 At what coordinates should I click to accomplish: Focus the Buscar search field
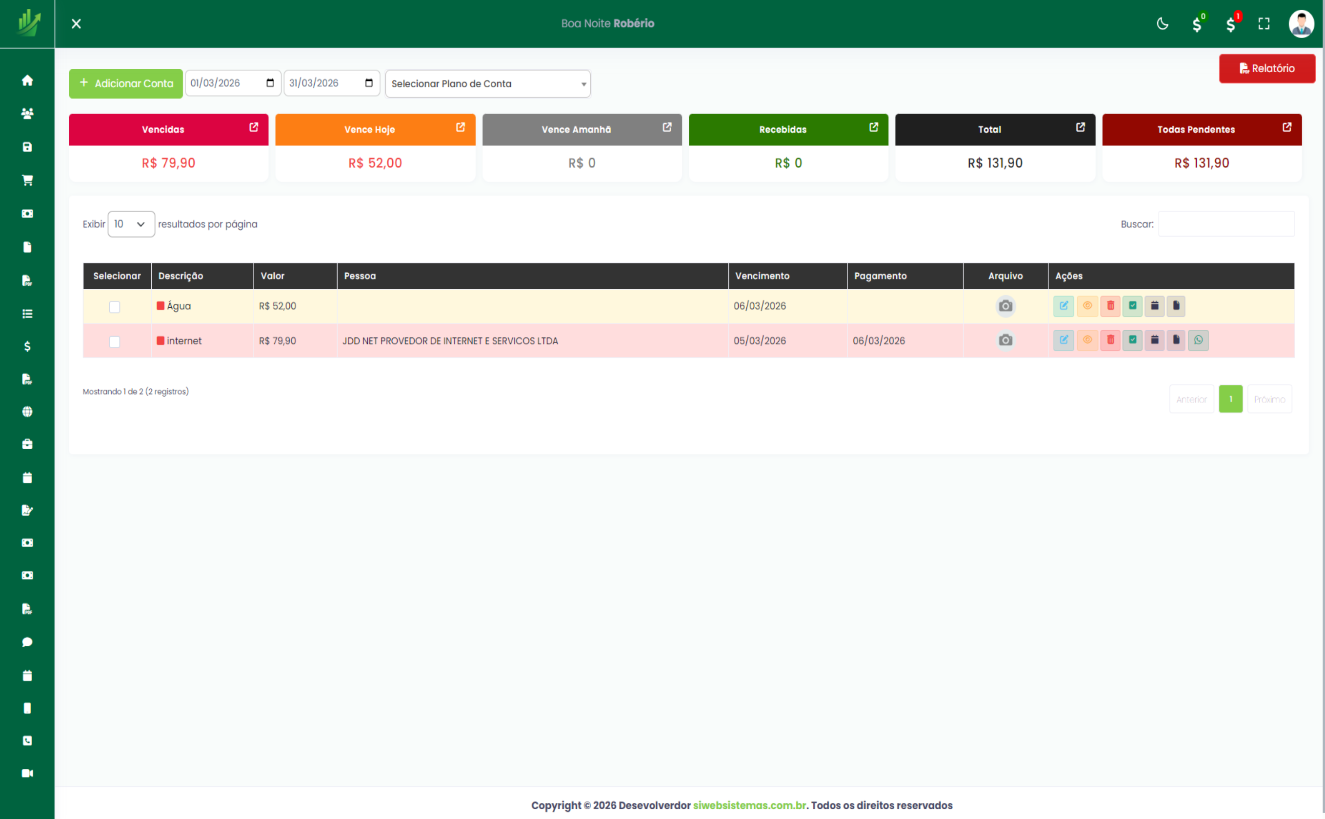click(x=1226, y=224)
